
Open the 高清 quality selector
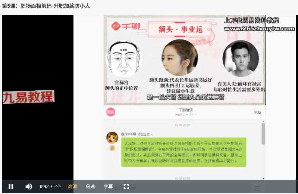click(x=72, y=187)
